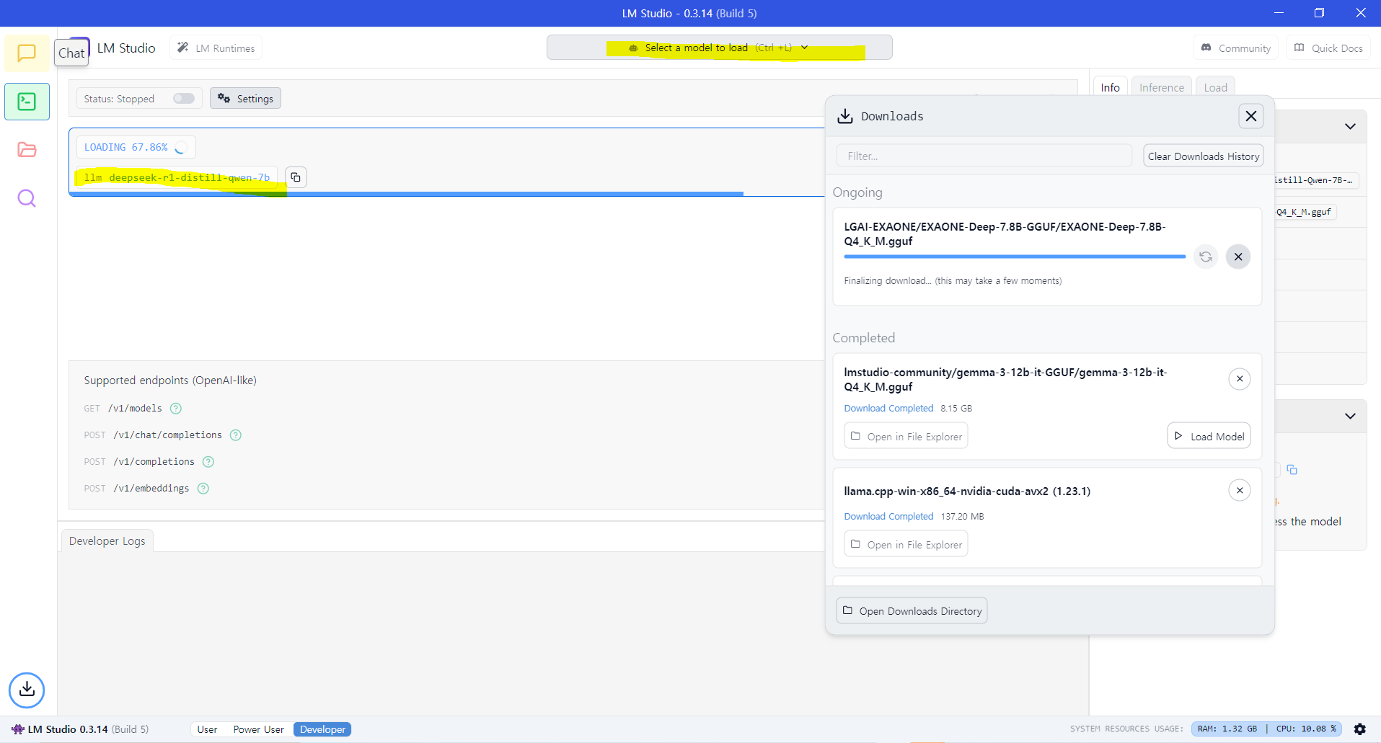The height and width of the screenshot is (743, 1381).
Task: Retry the EXAONE-Deep download
Action: click(x=1205, y=257)
